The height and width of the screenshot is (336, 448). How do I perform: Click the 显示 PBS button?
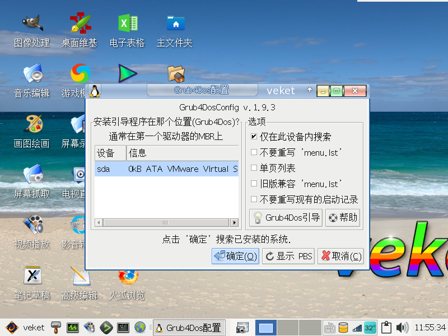click(288, 256)
